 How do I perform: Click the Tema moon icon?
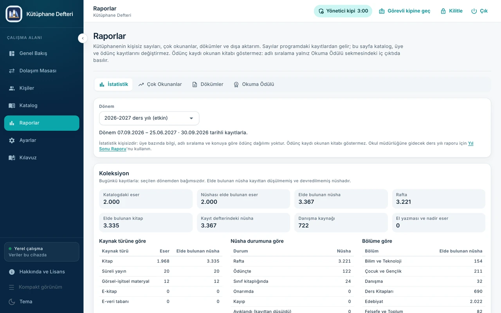[12, 302]
